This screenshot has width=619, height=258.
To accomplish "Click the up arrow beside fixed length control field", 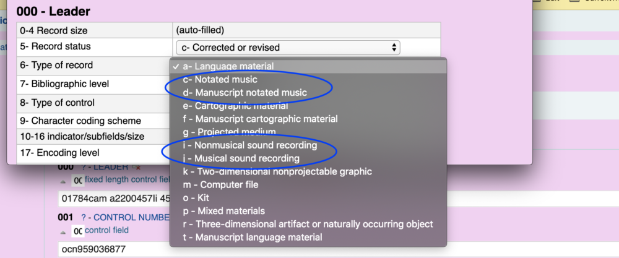I will coord(63,180).
